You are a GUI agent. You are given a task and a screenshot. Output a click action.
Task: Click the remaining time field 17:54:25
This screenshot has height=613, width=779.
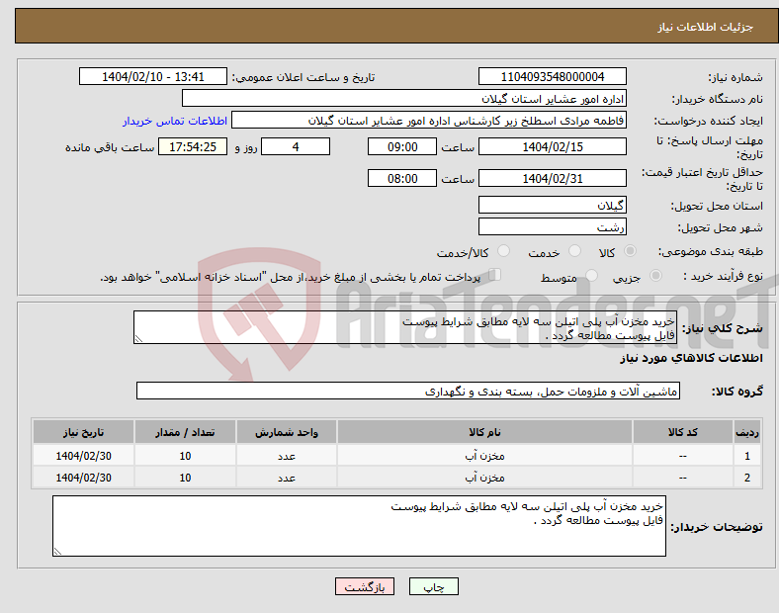pos(193,146)
